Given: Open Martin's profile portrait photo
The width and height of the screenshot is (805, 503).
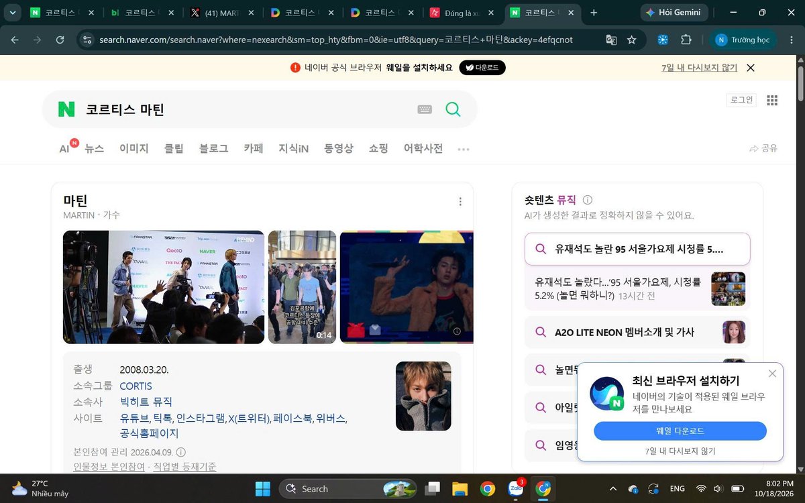Looking at the screenshot, I should 423,396.
